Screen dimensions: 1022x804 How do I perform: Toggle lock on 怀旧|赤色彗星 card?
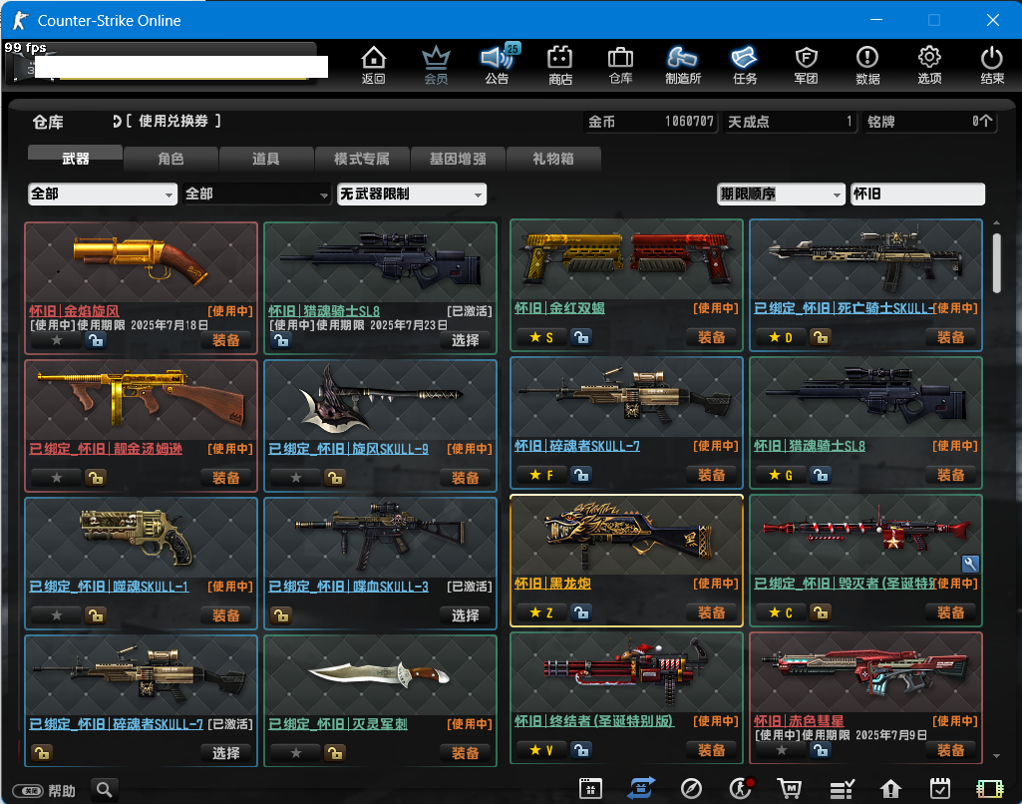click(820, 750)
